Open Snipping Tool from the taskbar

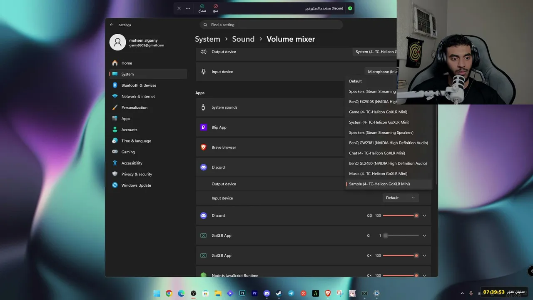(340, 293)
